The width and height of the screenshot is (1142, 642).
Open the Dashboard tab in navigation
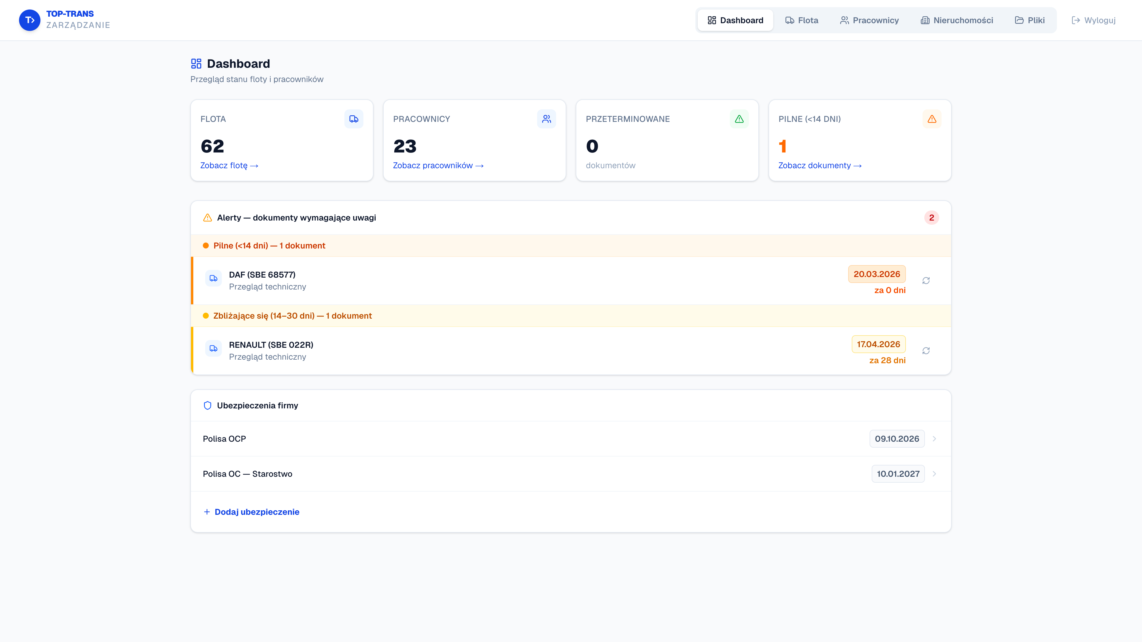pos(735,21)
